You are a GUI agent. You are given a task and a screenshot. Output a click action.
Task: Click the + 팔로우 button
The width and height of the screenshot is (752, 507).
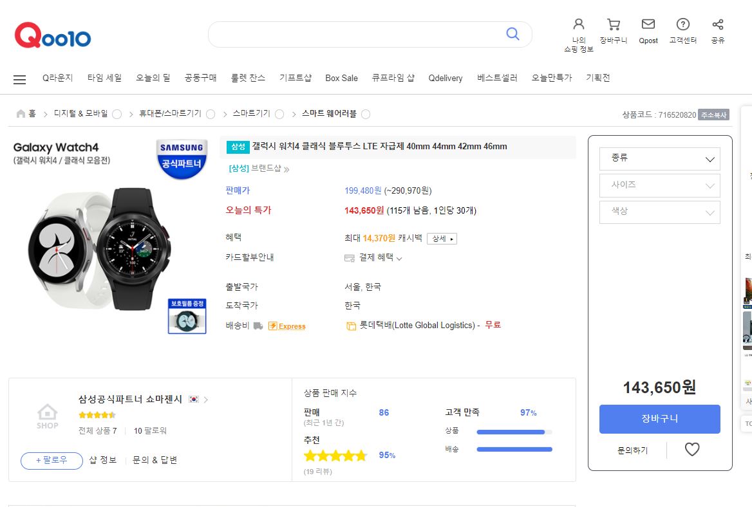[x=52, y=461]
